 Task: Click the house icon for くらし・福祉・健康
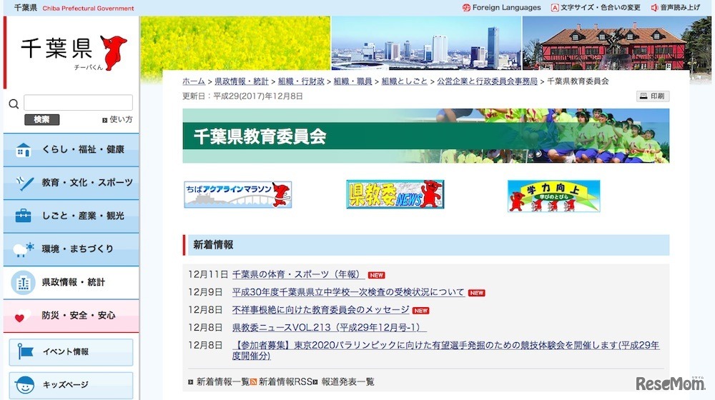[x=23, y=150]
